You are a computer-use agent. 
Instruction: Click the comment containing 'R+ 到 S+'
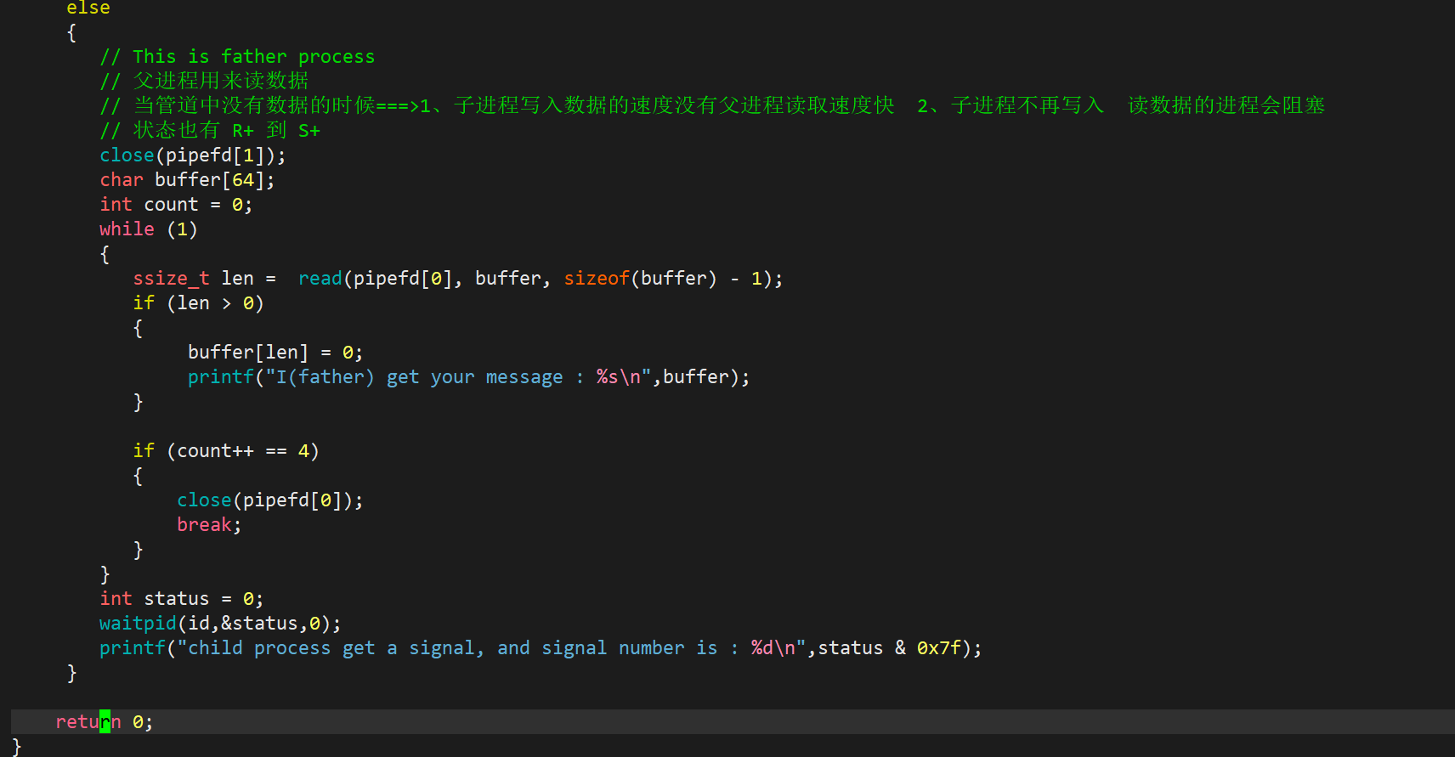[210, 131]
